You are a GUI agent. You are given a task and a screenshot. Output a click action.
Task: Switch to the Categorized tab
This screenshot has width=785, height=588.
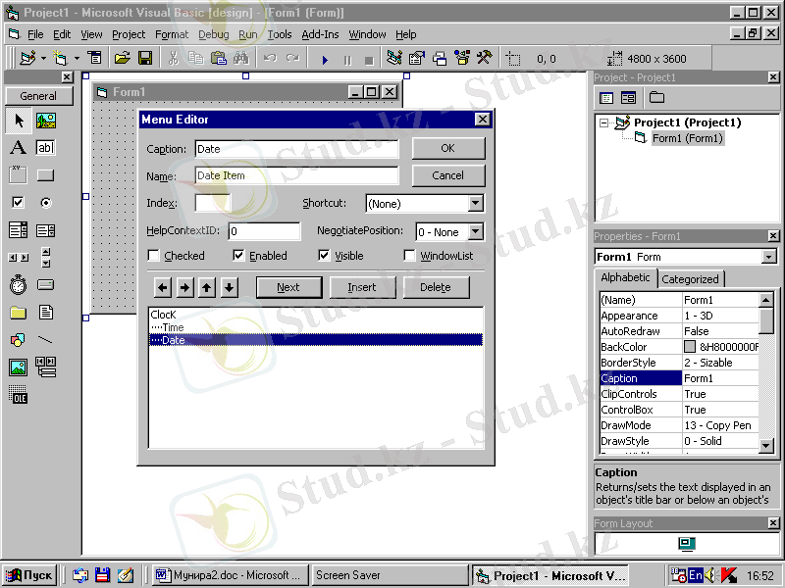pyautogui.click(x=690, y=279)
